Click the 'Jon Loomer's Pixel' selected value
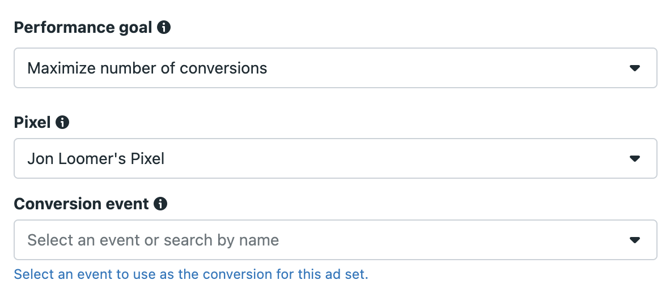 coord(96,158)
